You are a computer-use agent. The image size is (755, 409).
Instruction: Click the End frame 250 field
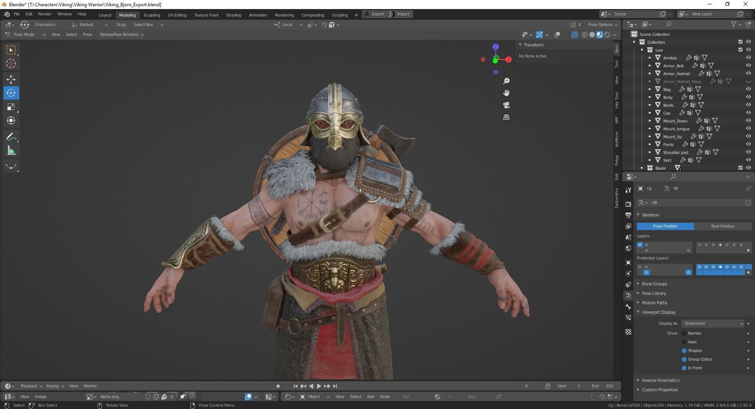point(602,386)
